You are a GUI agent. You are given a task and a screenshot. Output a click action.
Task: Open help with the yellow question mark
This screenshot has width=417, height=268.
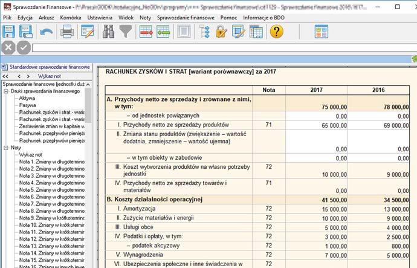277,31
